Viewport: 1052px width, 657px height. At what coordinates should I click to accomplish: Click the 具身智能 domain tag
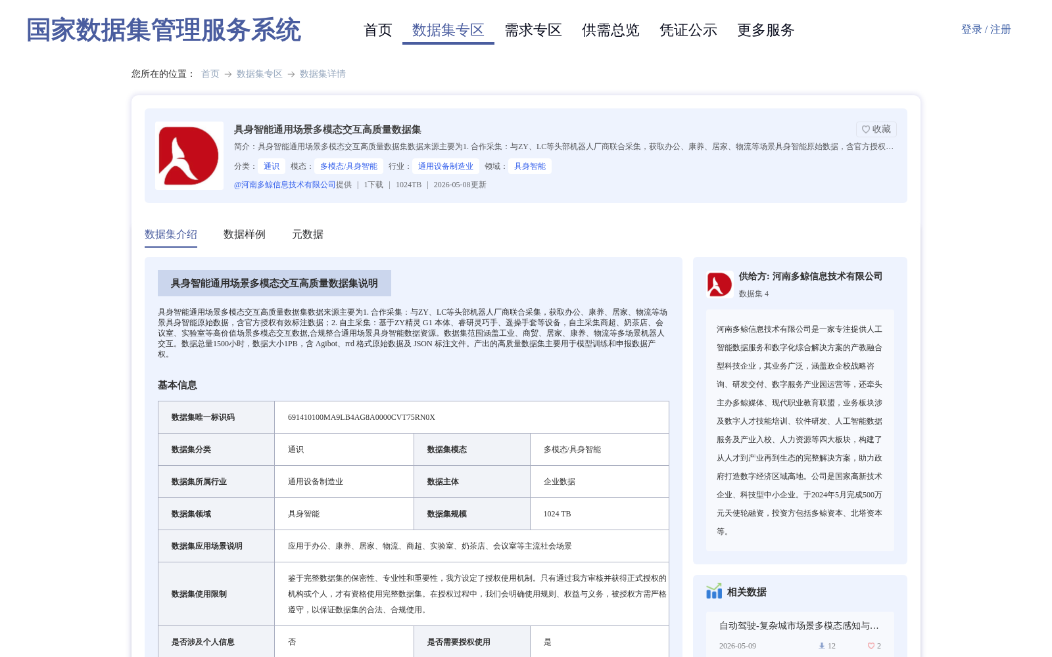[x=530, y=166]
